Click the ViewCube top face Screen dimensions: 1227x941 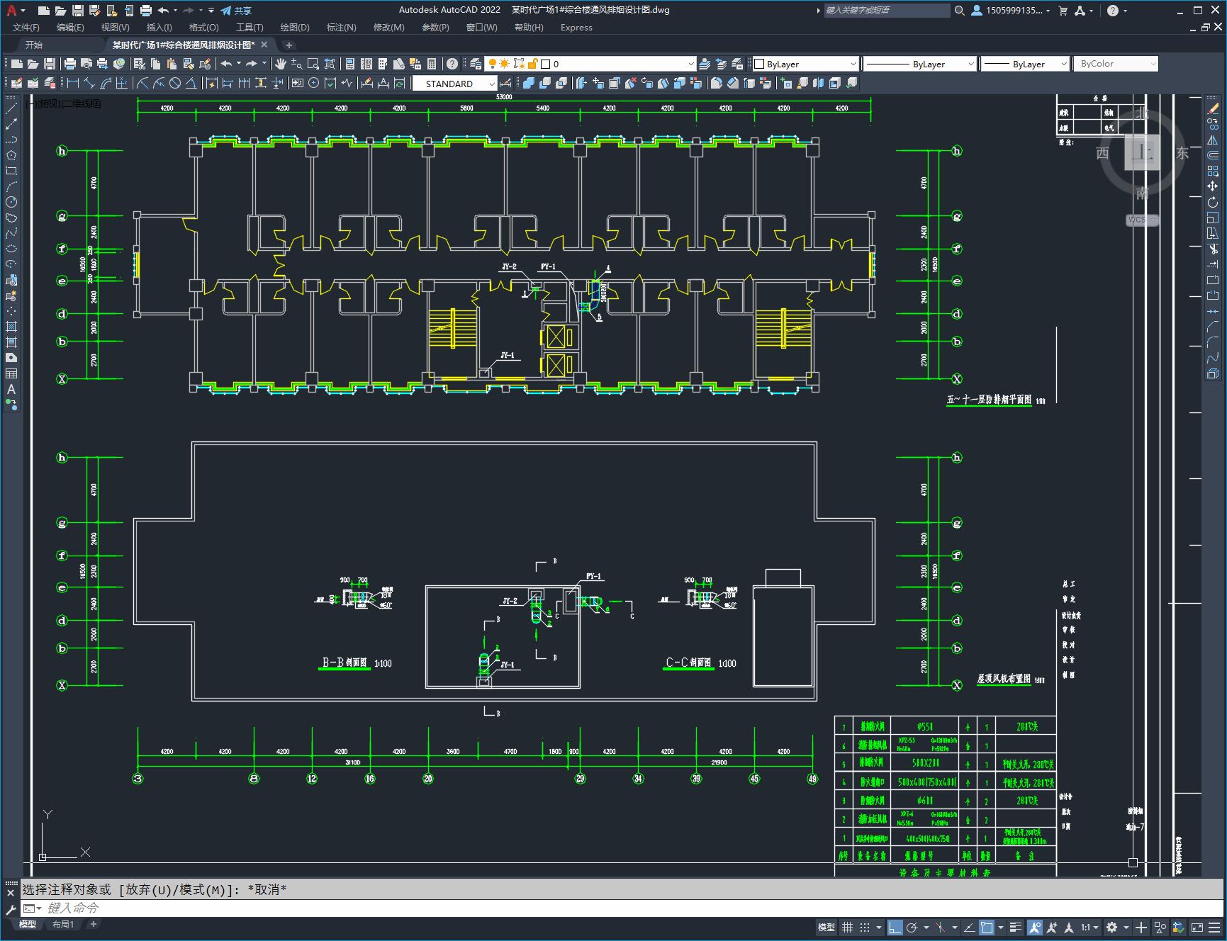coord(1142,152)
